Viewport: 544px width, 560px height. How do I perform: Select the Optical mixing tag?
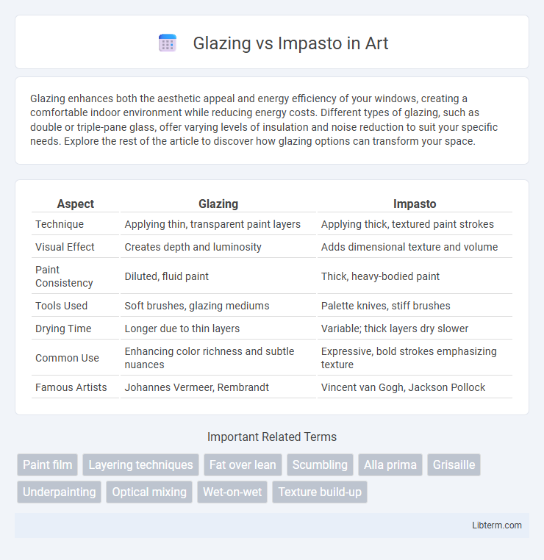(149, 492)
